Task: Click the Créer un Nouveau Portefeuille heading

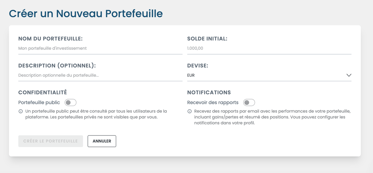Action: tap(86, 13)
